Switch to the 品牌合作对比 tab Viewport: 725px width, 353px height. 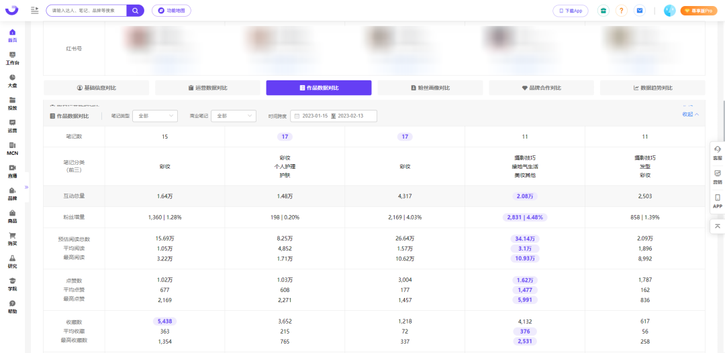(x=542, y=88)
